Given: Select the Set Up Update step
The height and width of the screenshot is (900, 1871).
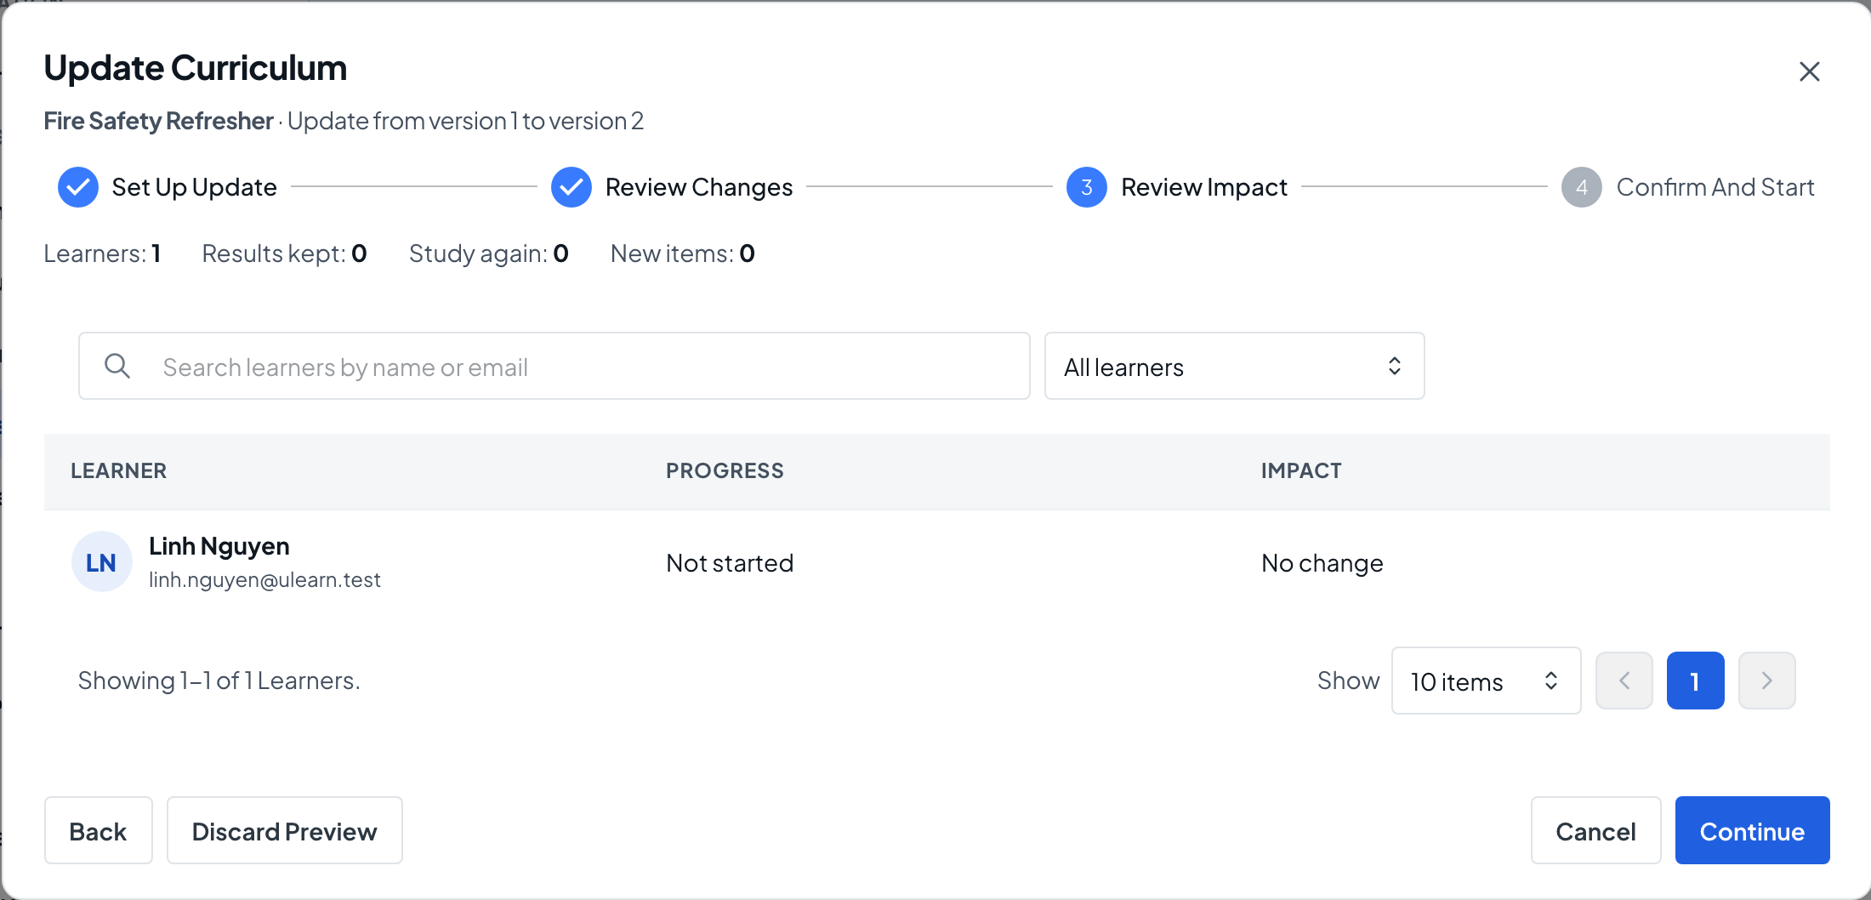Looking at the screenshot, I should coord(168,187).
